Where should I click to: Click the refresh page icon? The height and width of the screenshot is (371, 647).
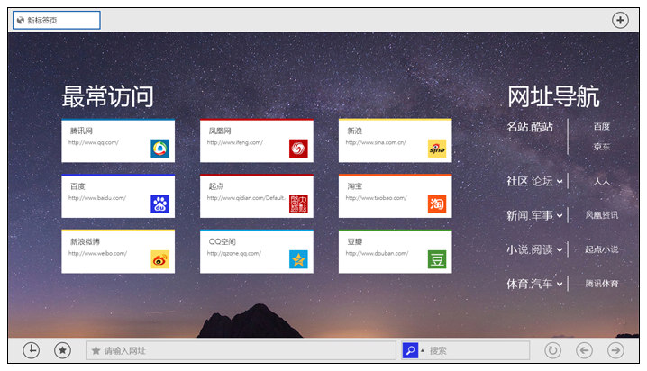[552, 350]
